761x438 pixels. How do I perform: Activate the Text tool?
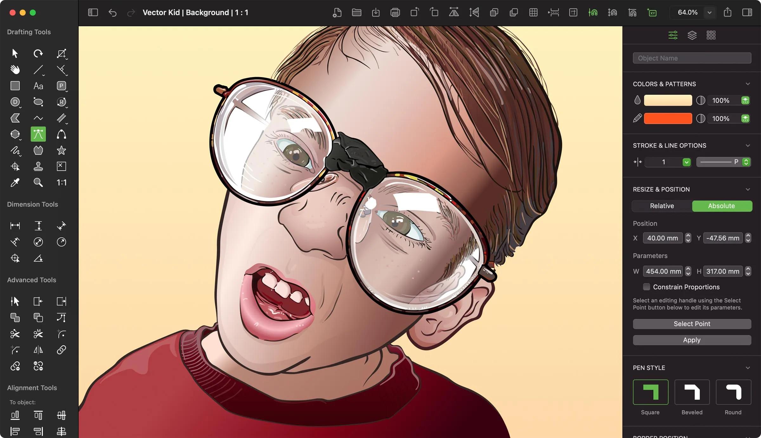click(x=38, y=86)
